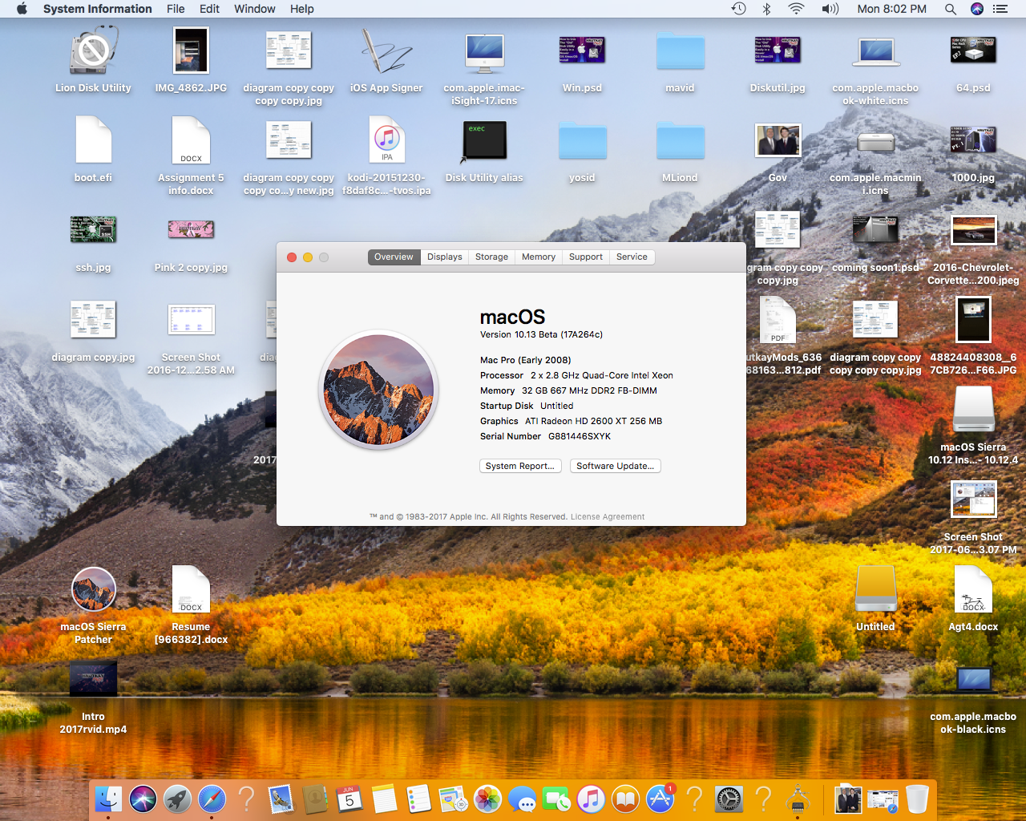Select Intro 2017rvid.mp4 video file
This screenshot has height=821, width=1026.
[93, 679]
